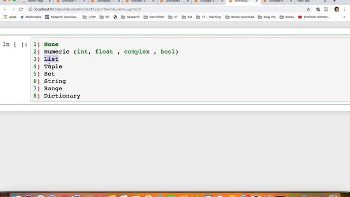Click the word Numeric in line 2
350x197 pixels.
[57, 52]
